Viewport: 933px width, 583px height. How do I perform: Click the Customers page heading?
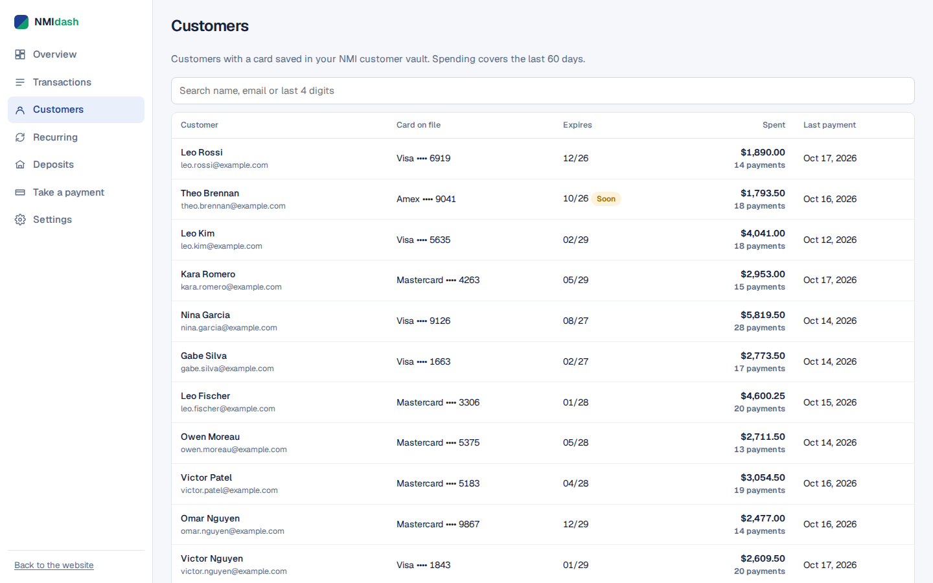(x=210, y=26)
